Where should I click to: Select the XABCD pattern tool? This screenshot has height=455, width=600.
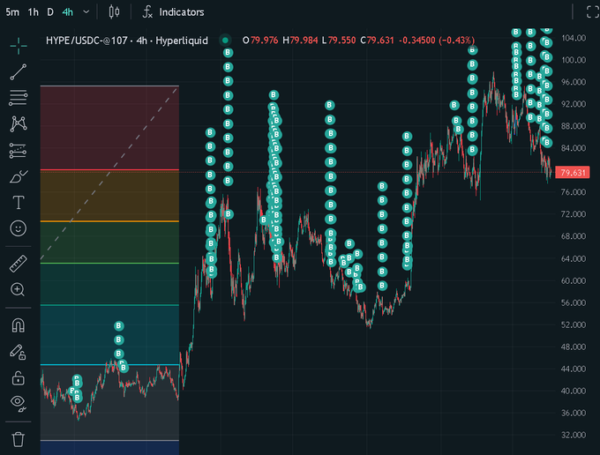coord(18,124)
